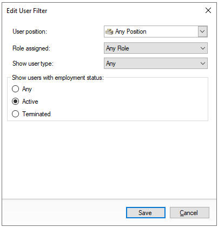Expand the Show user type chevron
The width and height of the screenshot is (218, 227).
(x=203, y=64)
